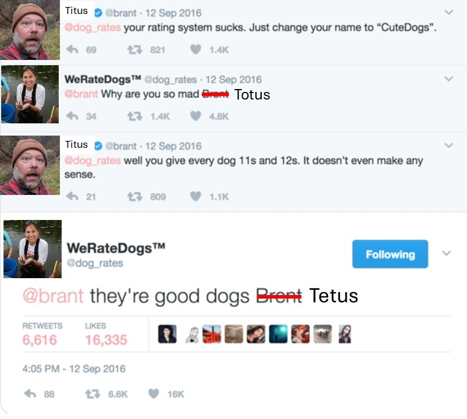Open the @dog_rates mention in first tweet
The height and width of the screenshot is (419, 467).
click(x=92, y=27)
